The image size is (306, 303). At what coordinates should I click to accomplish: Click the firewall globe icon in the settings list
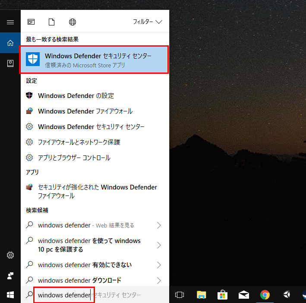(29, 111)
